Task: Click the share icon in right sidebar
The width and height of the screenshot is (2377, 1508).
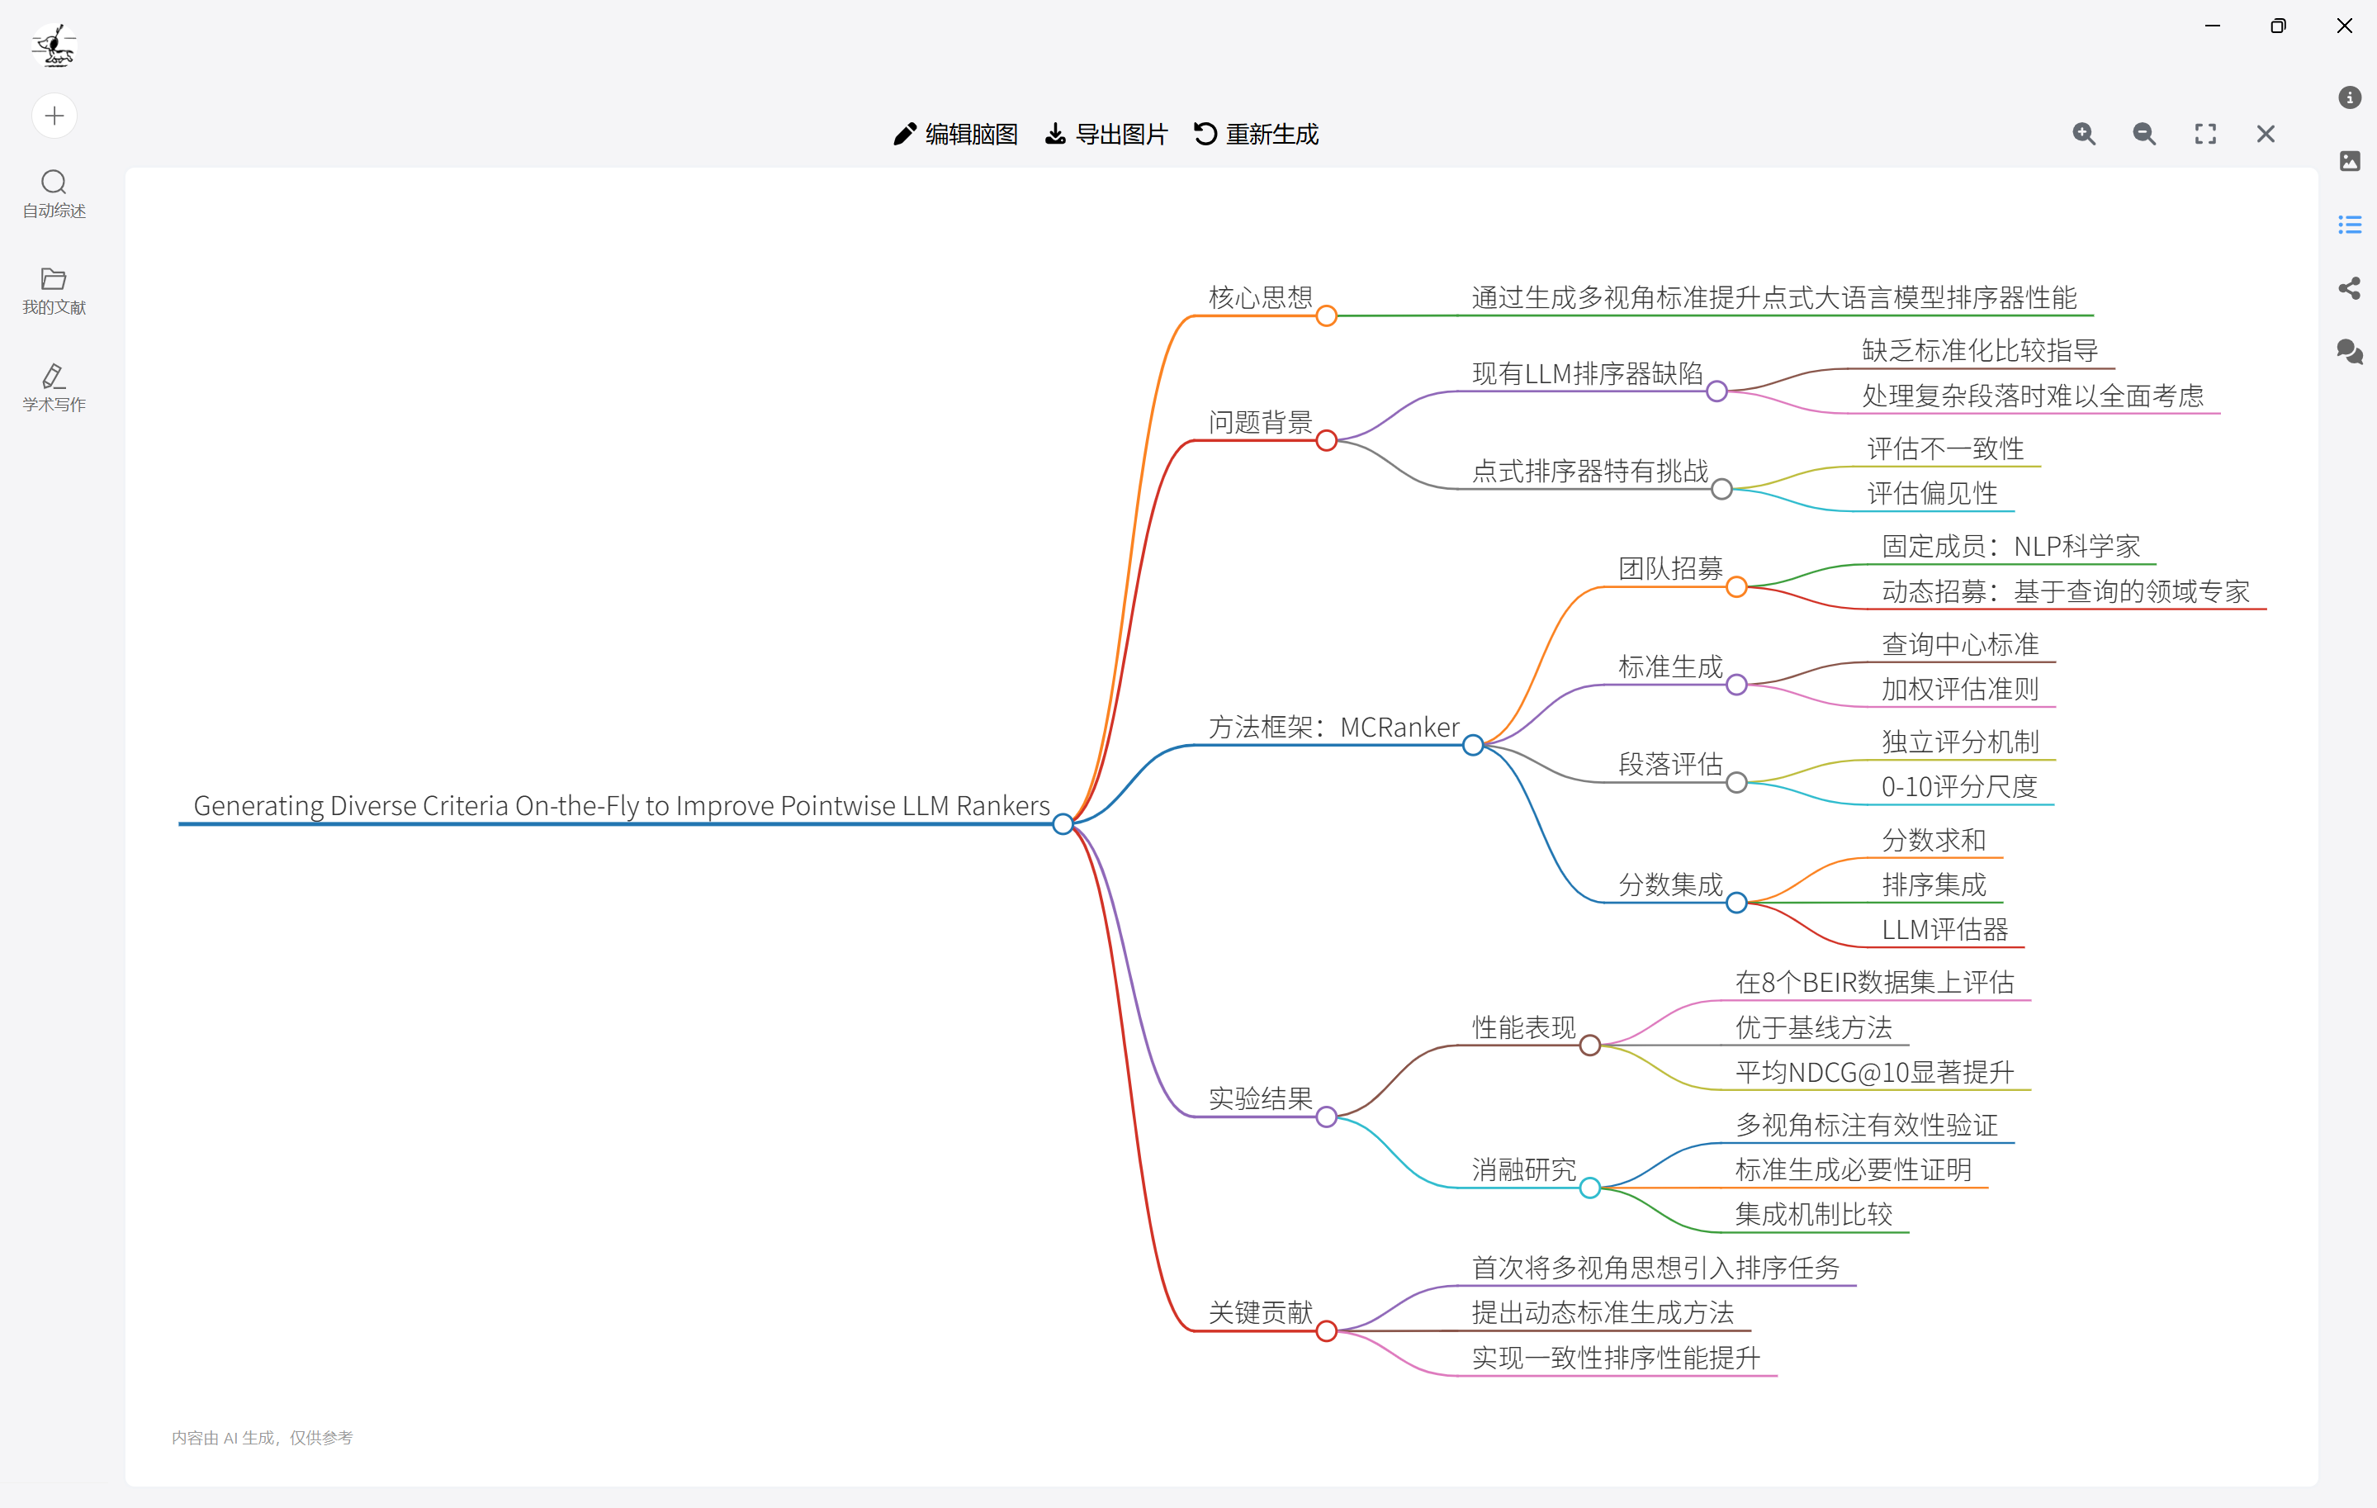Action: [x=2350, y=288]
